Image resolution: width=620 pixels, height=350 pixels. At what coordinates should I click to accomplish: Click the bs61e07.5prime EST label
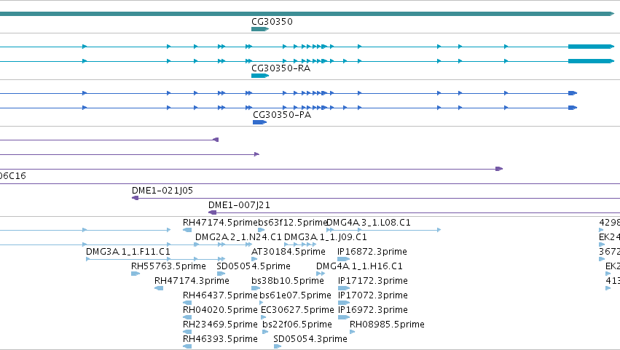point(295,295)
